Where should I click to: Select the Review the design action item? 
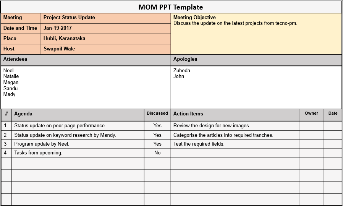coord(212,126)
